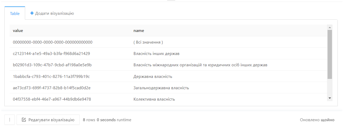
Task: Open the three-dot more options menu
Action: (x=10, y=120)
